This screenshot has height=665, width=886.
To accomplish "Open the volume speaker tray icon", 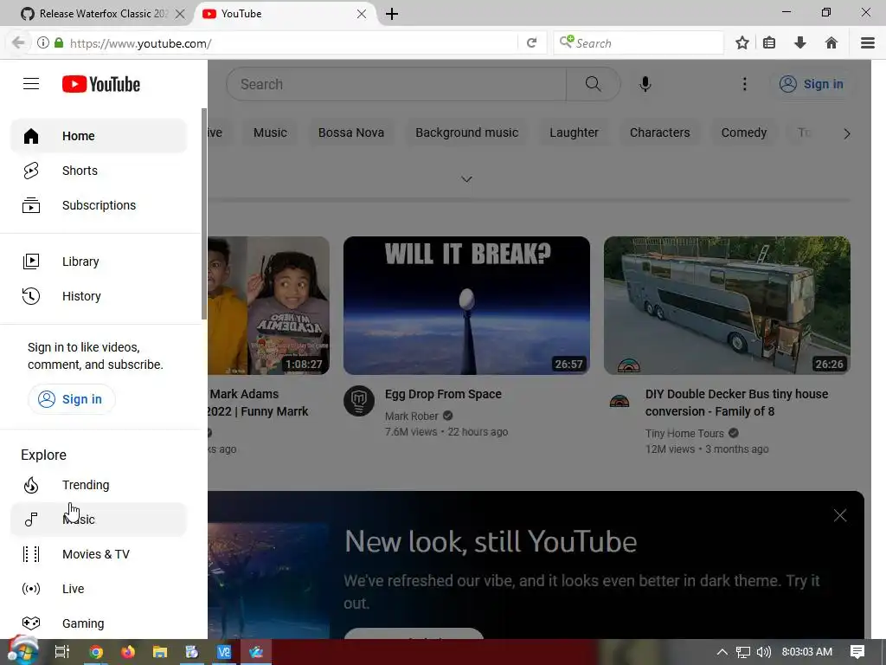I will 763,652.
